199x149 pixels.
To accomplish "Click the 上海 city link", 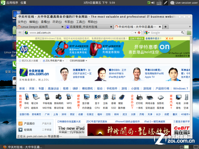I will tap(55, 114).
